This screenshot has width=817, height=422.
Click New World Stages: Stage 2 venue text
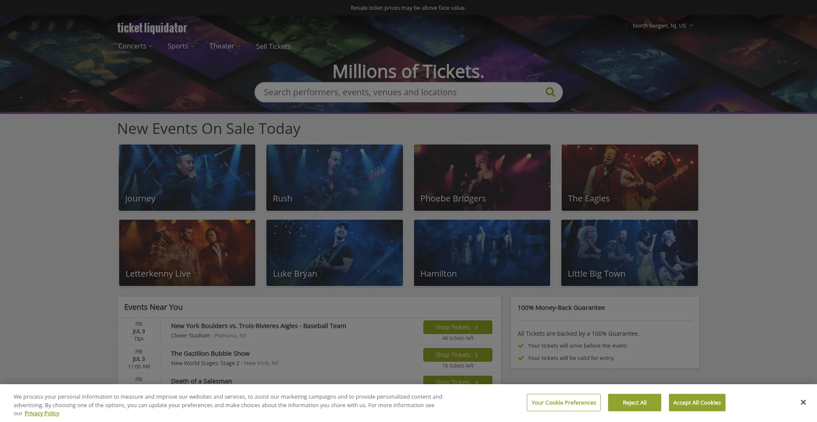click(205, 363)
